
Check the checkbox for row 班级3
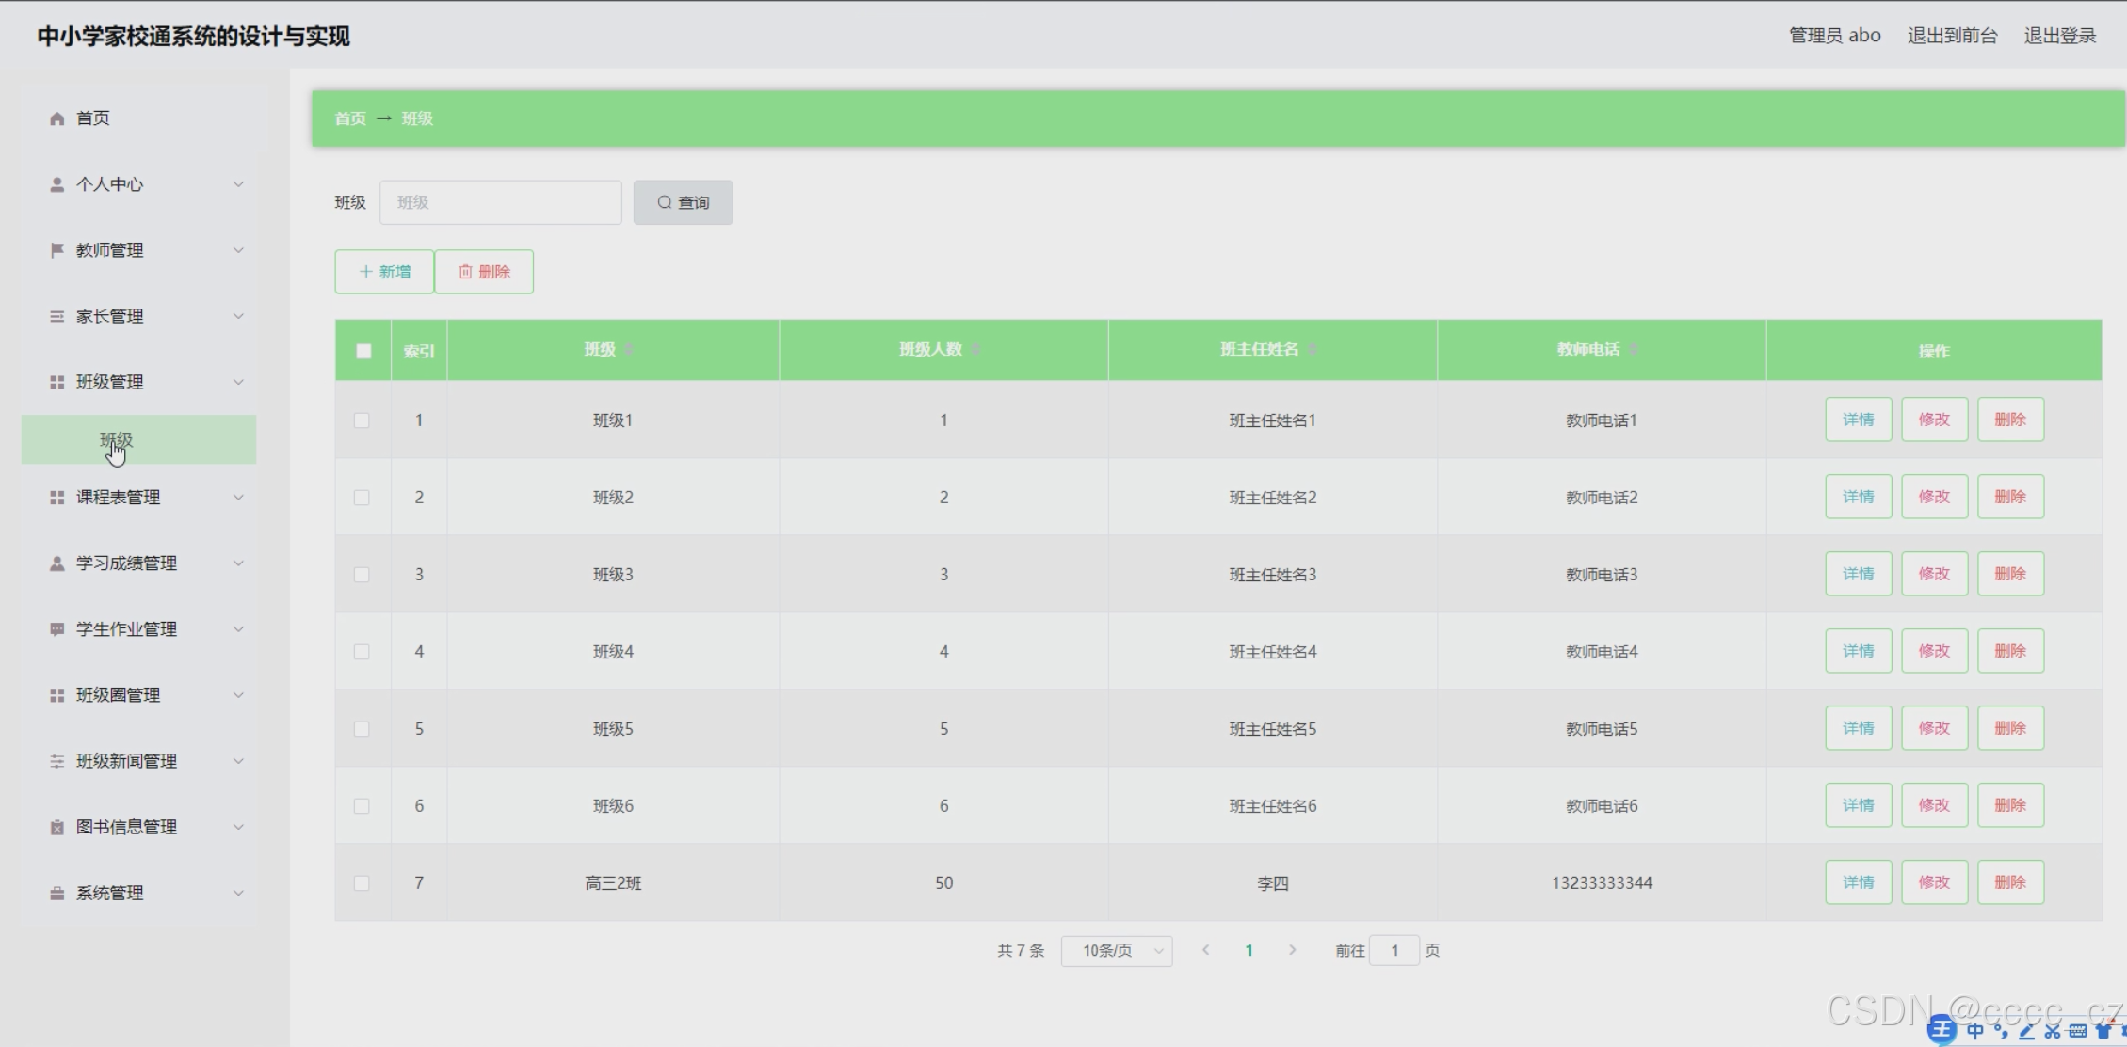tap(362, 575)
